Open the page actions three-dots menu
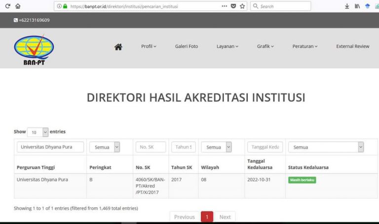 (x=224, y=6)
